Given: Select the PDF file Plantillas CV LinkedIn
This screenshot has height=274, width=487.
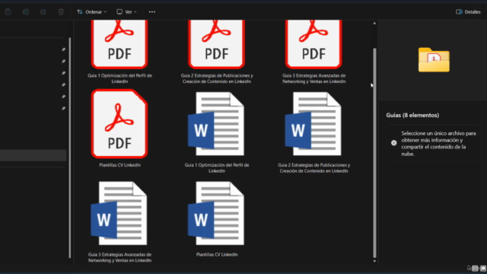Looking at the screenshot, I should (x=119, y=129).
